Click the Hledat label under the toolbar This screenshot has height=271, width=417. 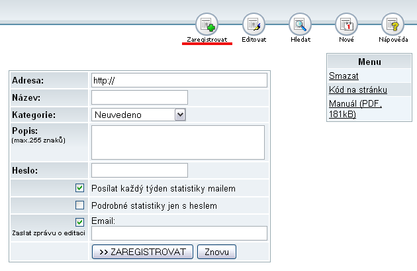click(x=301, y=40)
